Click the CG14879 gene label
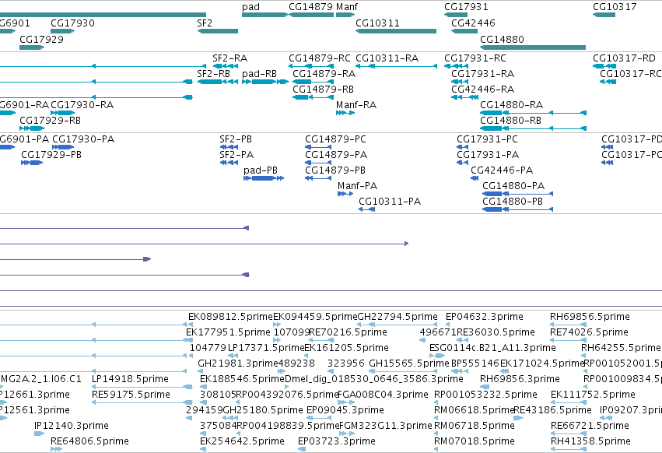Viewport: 662px width, 453px height. tap(311, 7)
